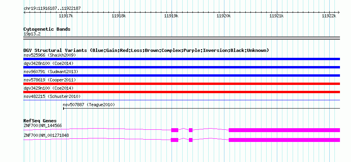Click the black nsv507887 variant line
Viewport: 351px width, 162px height.
[202, 109]
